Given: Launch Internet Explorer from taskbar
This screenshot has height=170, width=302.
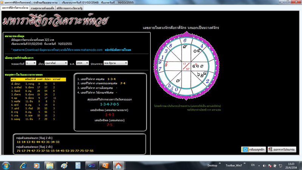Looking at the screenshot, I should tap(23, 165).
